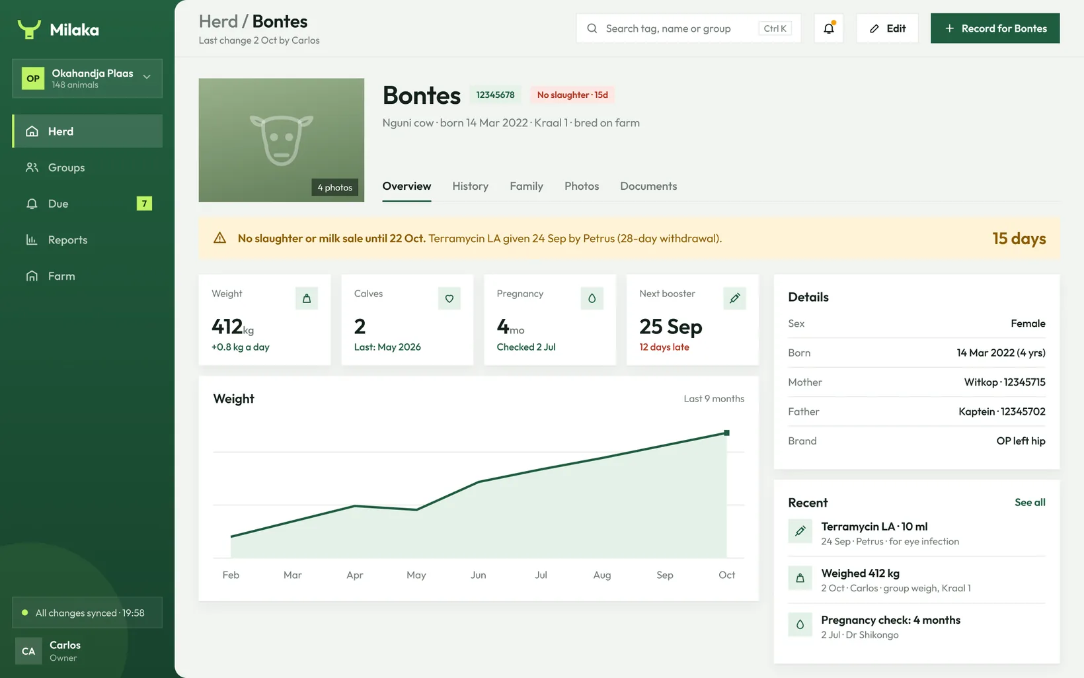Open the Pregnancy check: 4 months record
This screenshot has height=678, width=1084.
917,626
